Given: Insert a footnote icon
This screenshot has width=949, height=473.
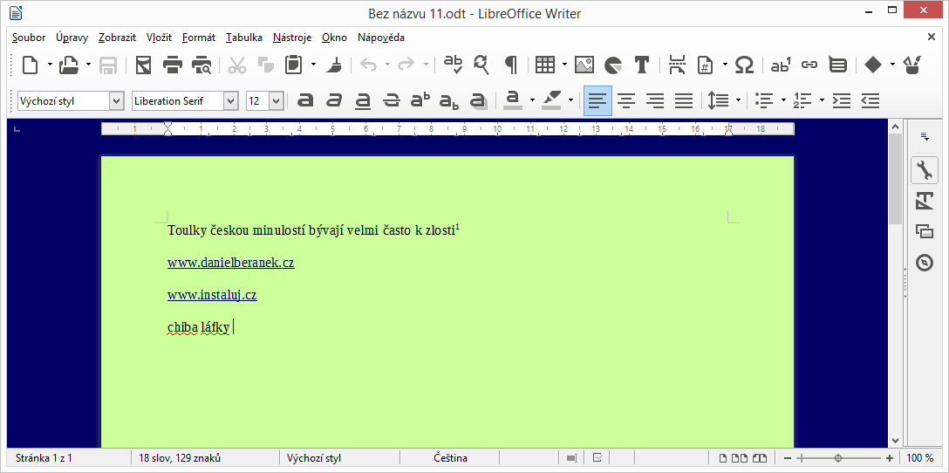Looking at the screenshot, I should pyautogui.click(x=781, y=65).
